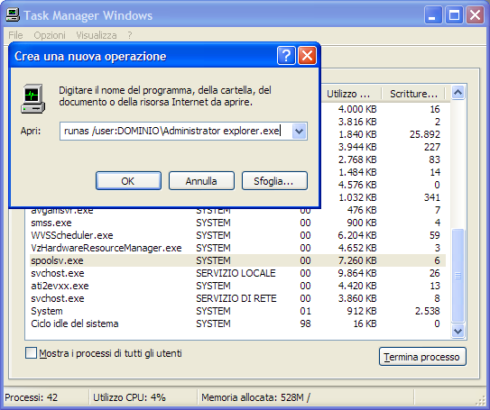This screenshot has width=490, height=410.
Task: Close the Crea una nuova operazione dialog
Action: click(307, 56)
